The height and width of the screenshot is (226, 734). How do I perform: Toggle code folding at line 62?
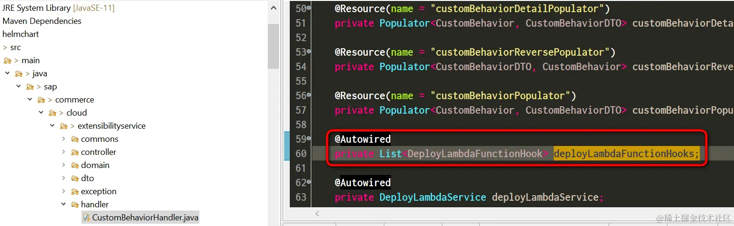tap(309, 182)
